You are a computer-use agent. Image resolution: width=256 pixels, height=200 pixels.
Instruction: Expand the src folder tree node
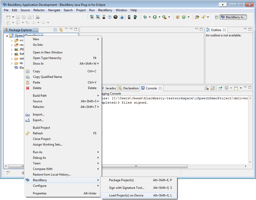(x=12, y=40)
